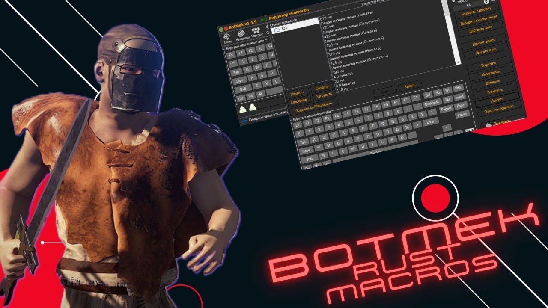Click the Сохранить button
Image resolution: width=548 pixels, height=308 pixels.
coord(298,101)
